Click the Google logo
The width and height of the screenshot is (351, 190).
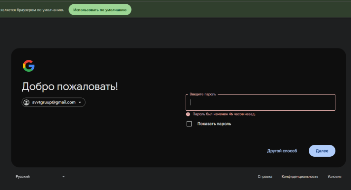coord(28,66)
